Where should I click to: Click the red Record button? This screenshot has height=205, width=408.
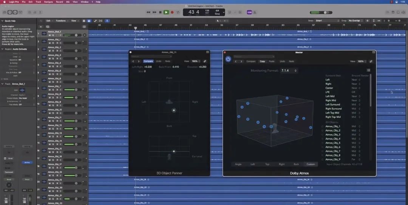click(x=172, y=12)
